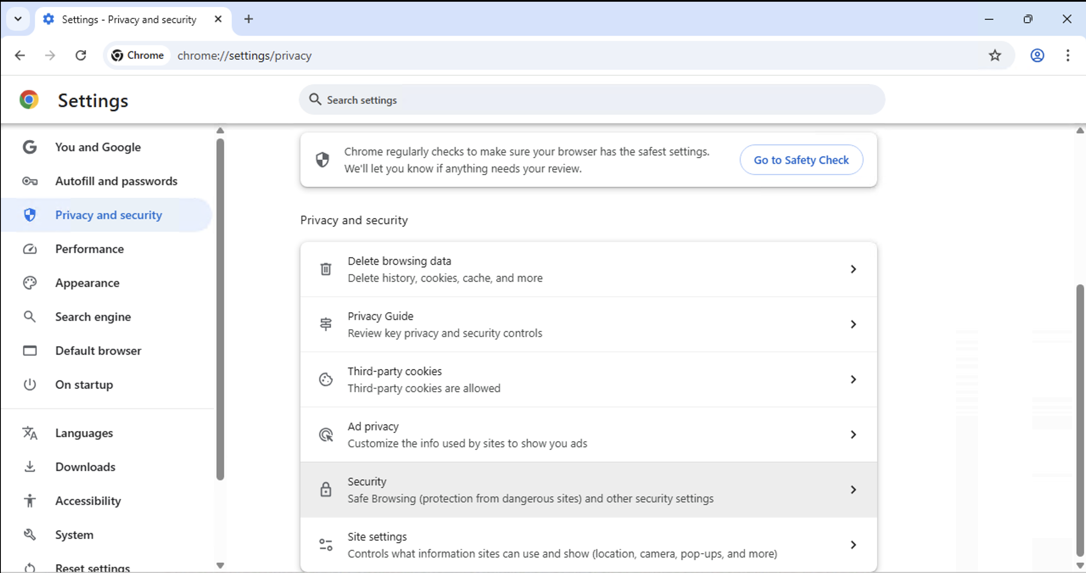Click the Ad privacy icon
1086x573 pixels.
pyautogui.click(x=326, y=435)
